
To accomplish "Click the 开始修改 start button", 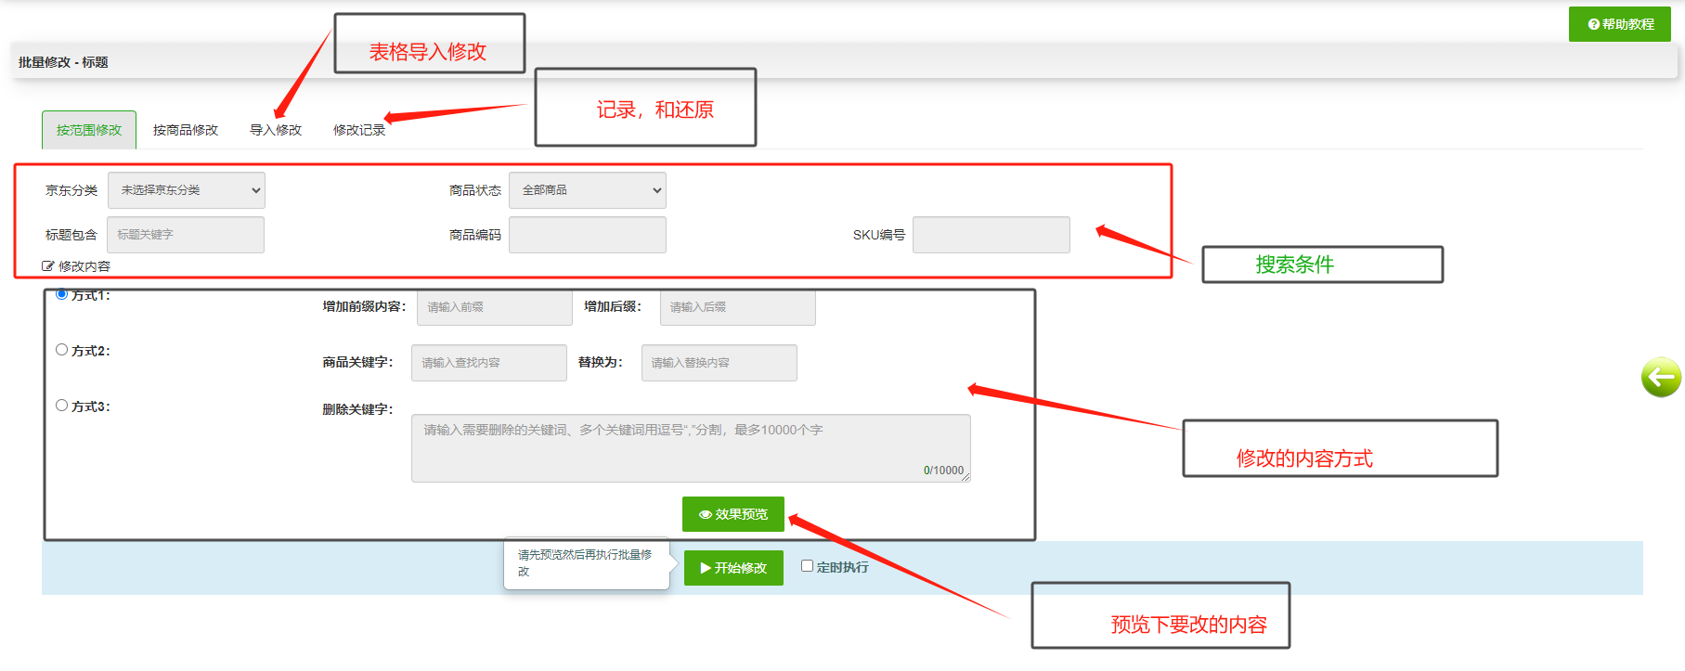I will pyautogui.click(x=733, y=568).
